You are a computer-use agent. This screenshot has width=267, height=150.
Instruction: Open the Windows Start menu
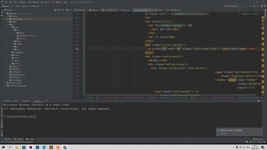point(3,147)
